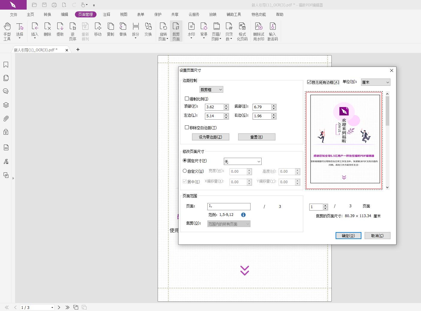Open the 注释 ribbon tab
Viewport: 421px width, 311px height.
pos(106,14)
